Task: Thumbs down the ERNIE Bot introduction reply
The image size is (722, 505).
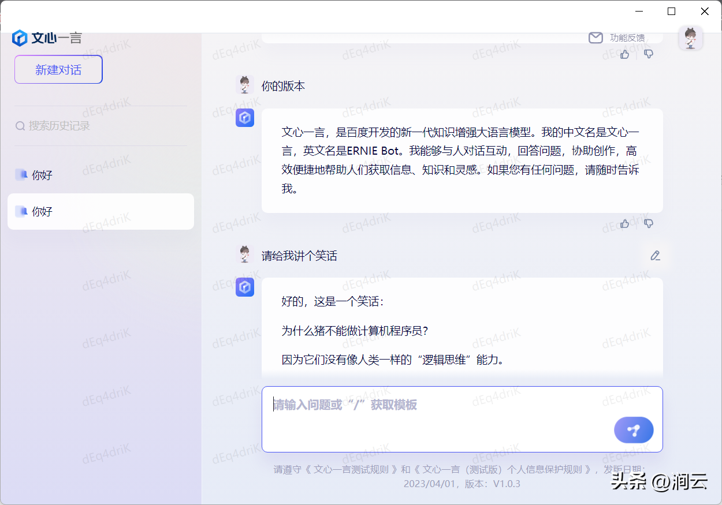Action: 649,223
